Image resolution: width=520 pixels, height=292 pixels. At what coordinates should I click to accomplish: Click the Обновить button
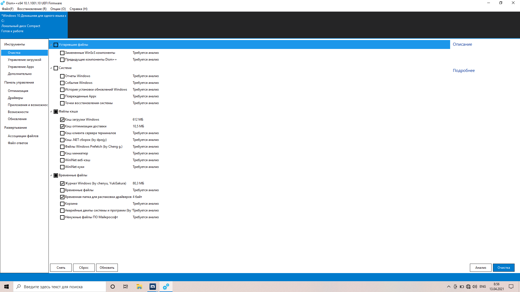[x=107, y=268]
